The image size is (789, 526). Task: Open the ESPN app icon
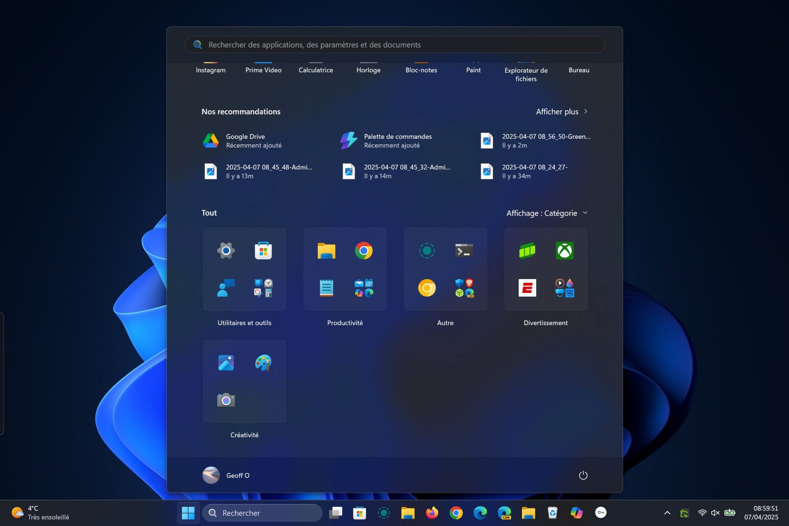(527, 288)
